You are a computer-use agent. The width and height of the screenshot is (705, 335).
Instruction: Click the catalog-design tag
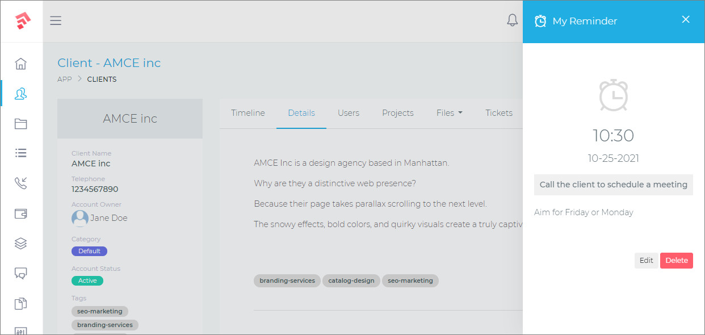351,280
